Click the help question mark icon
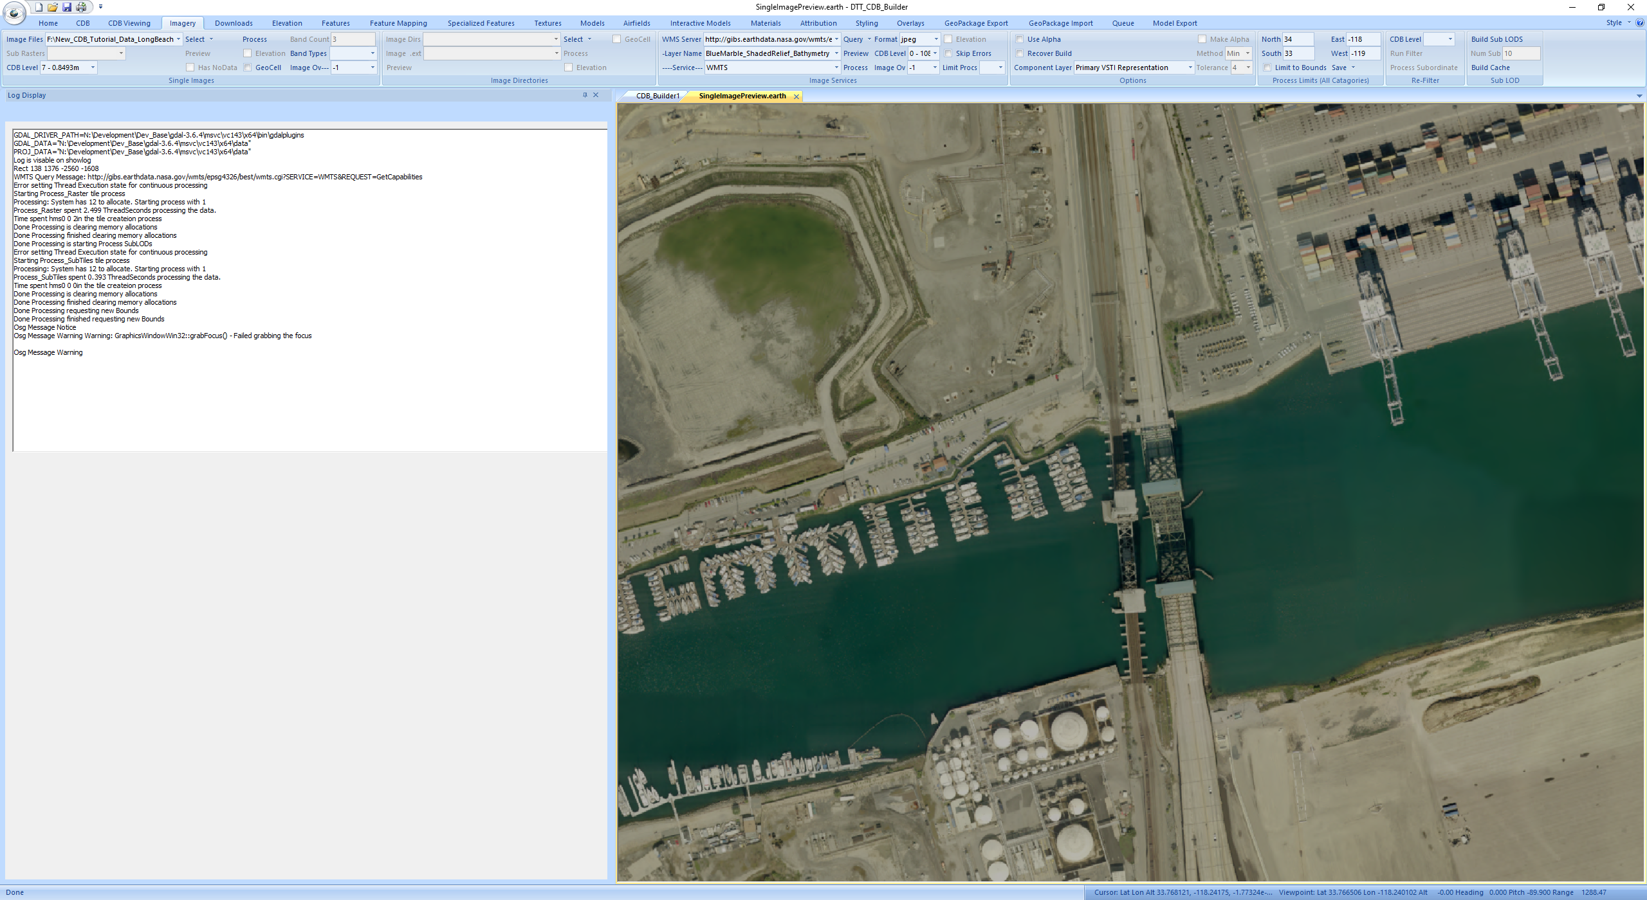The width and height of the screenshot is (1647, 900). tap(1640, 22)
